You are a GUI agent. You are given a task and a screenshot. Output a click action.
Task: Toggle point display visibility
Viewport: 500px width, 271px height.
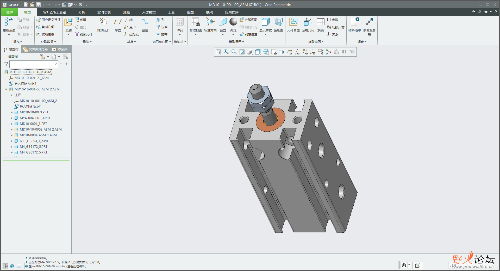tap(305, 52)
